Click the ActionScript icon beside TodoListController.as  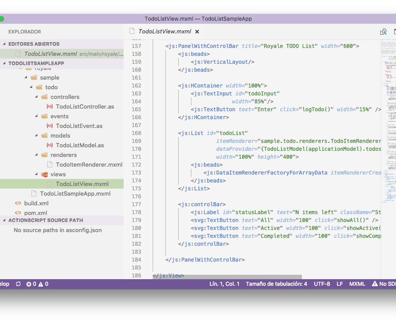50,106
